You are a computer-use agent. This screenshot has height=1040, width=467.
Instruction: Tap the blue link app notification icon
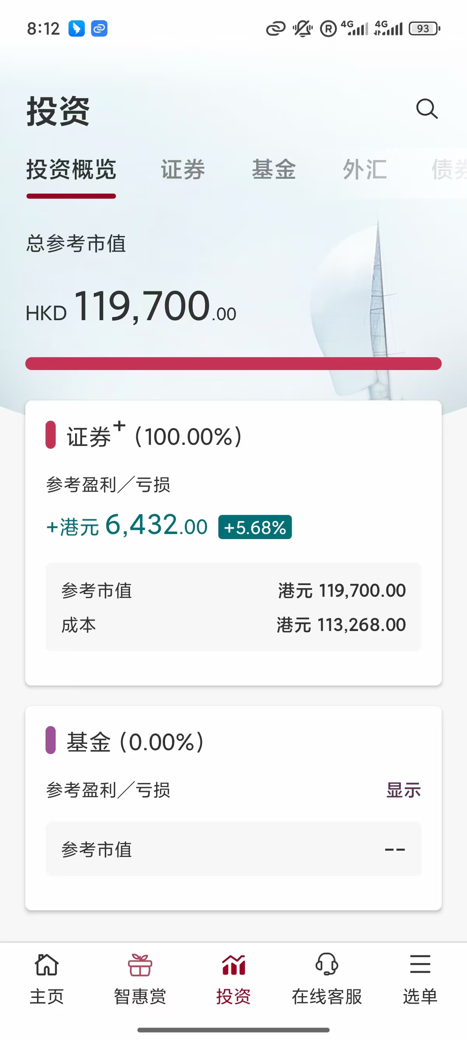pos(99,29)
